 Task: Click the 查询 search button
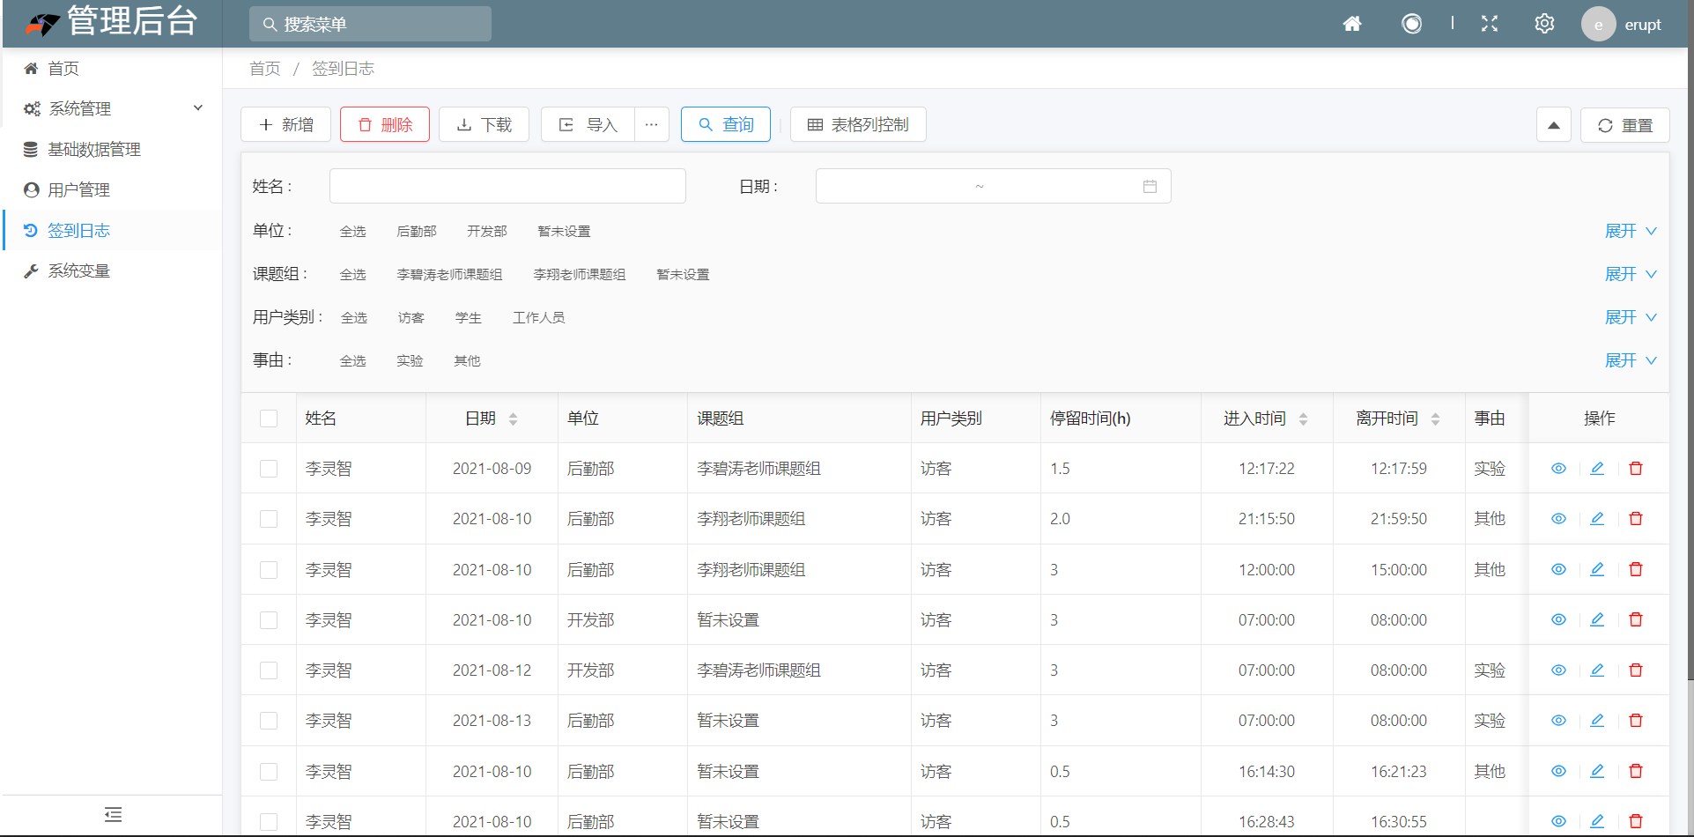click(x=726, y=124)
